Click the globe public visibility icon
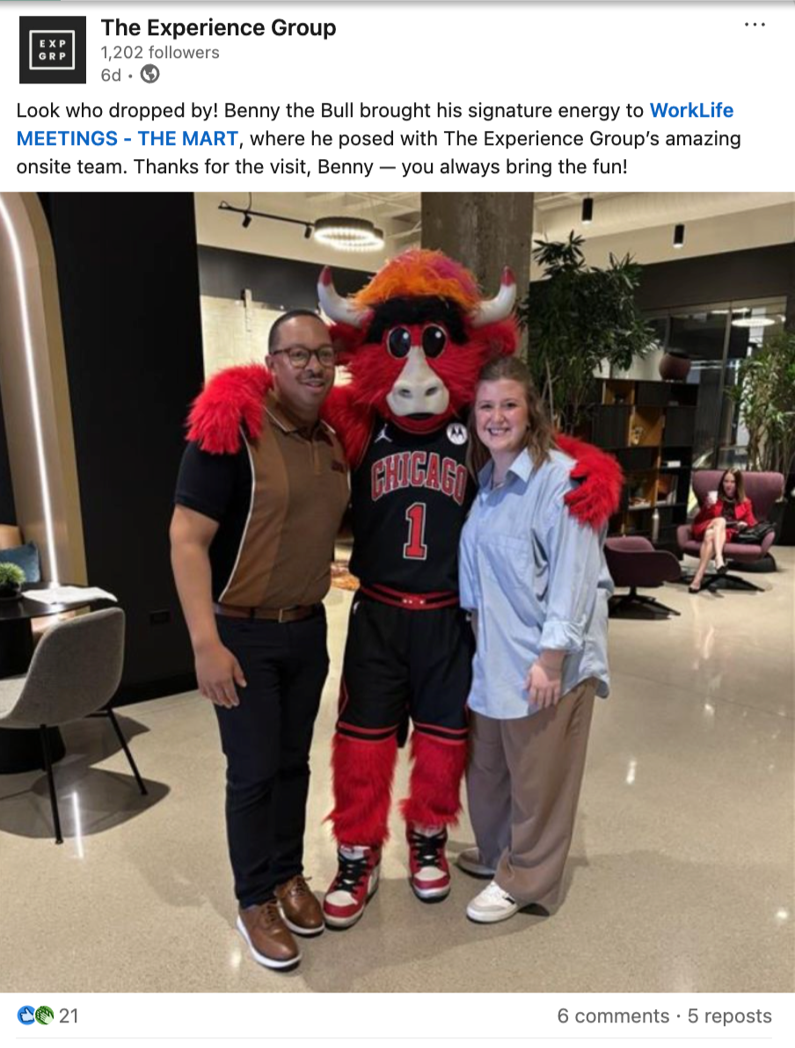The height and width of the screenshot is (1048, 795). [x=150, y=74]
